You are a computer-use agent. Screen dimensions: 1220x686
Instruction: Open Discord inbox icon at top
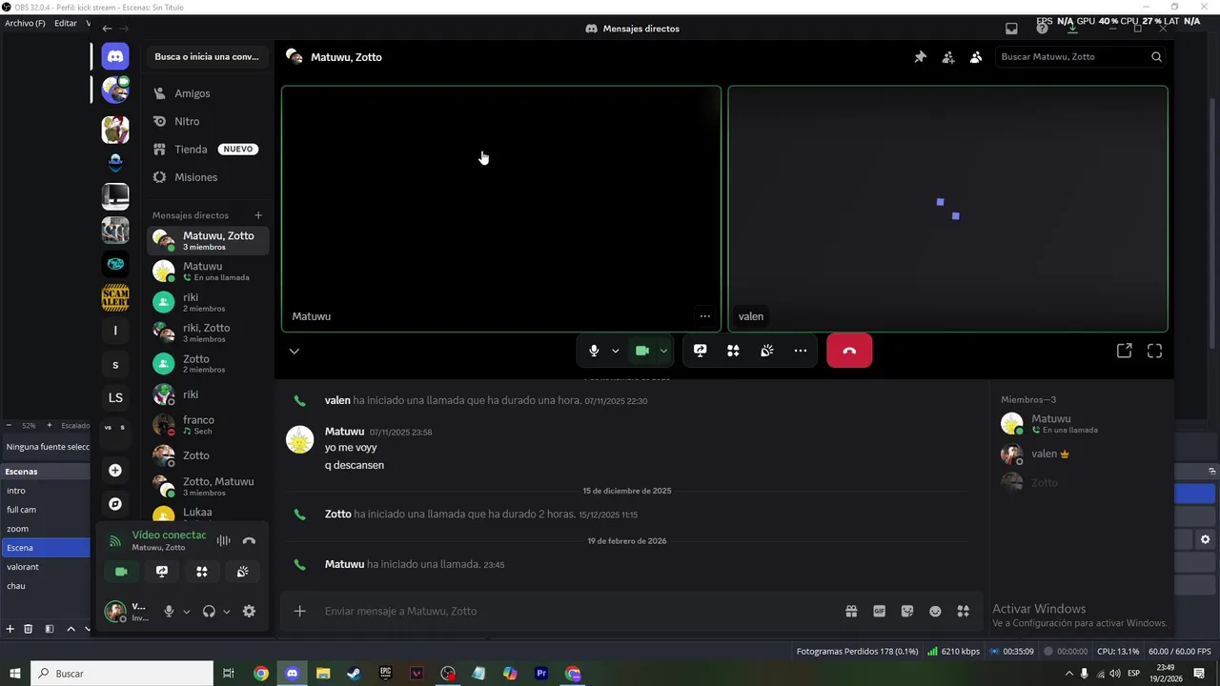tap(1011, 29)
